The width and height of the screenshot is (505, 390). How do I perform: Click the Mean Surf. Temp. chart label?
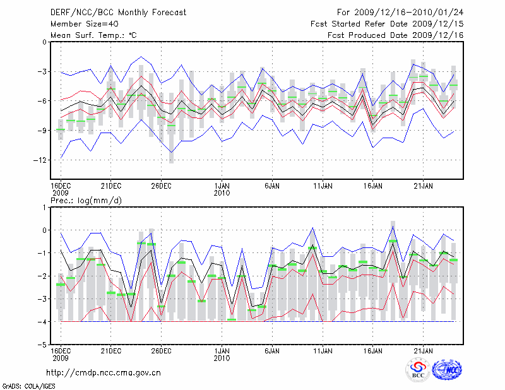point(93,35)
